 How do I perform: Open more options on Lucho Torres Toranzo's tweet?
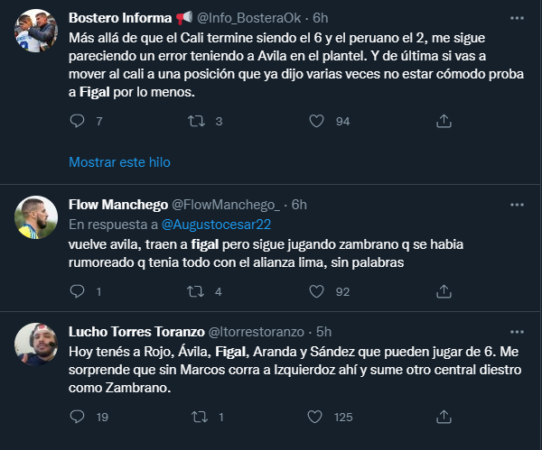pyautogui.click(x=516, y=332)
